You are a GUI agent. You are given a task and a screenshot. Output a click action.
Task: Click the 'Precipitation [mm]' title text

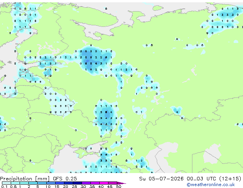pyautogui.click(x=25, y=179)
